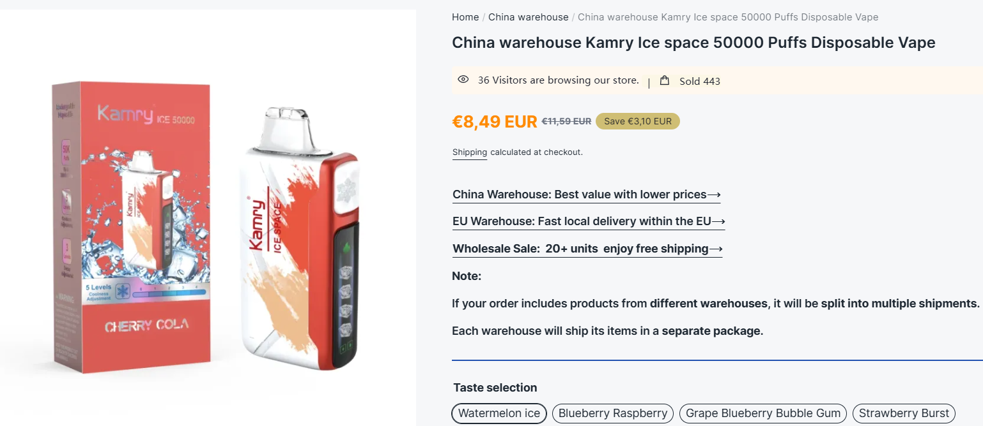Go to Home breadcrumb
Screen dimensions: 983x426
465,17
